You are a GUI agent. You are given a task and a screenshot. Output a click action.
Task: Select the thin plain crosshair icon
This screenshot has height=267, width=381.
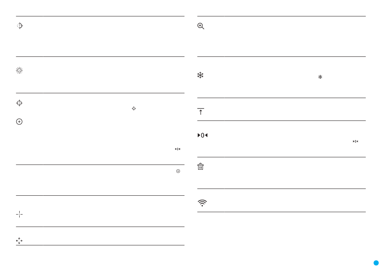tap(19, 214)
